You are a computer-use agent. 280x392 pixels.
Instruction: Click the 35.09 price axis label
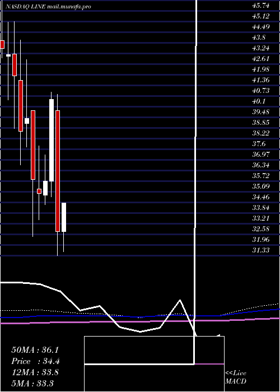[x=261, y=186]
